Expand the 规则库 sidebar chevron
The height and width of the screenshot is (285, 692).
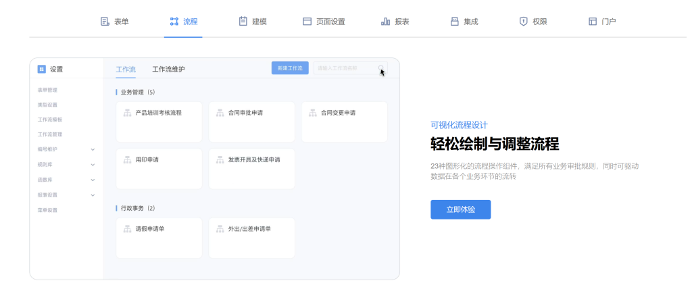point(93,165)
